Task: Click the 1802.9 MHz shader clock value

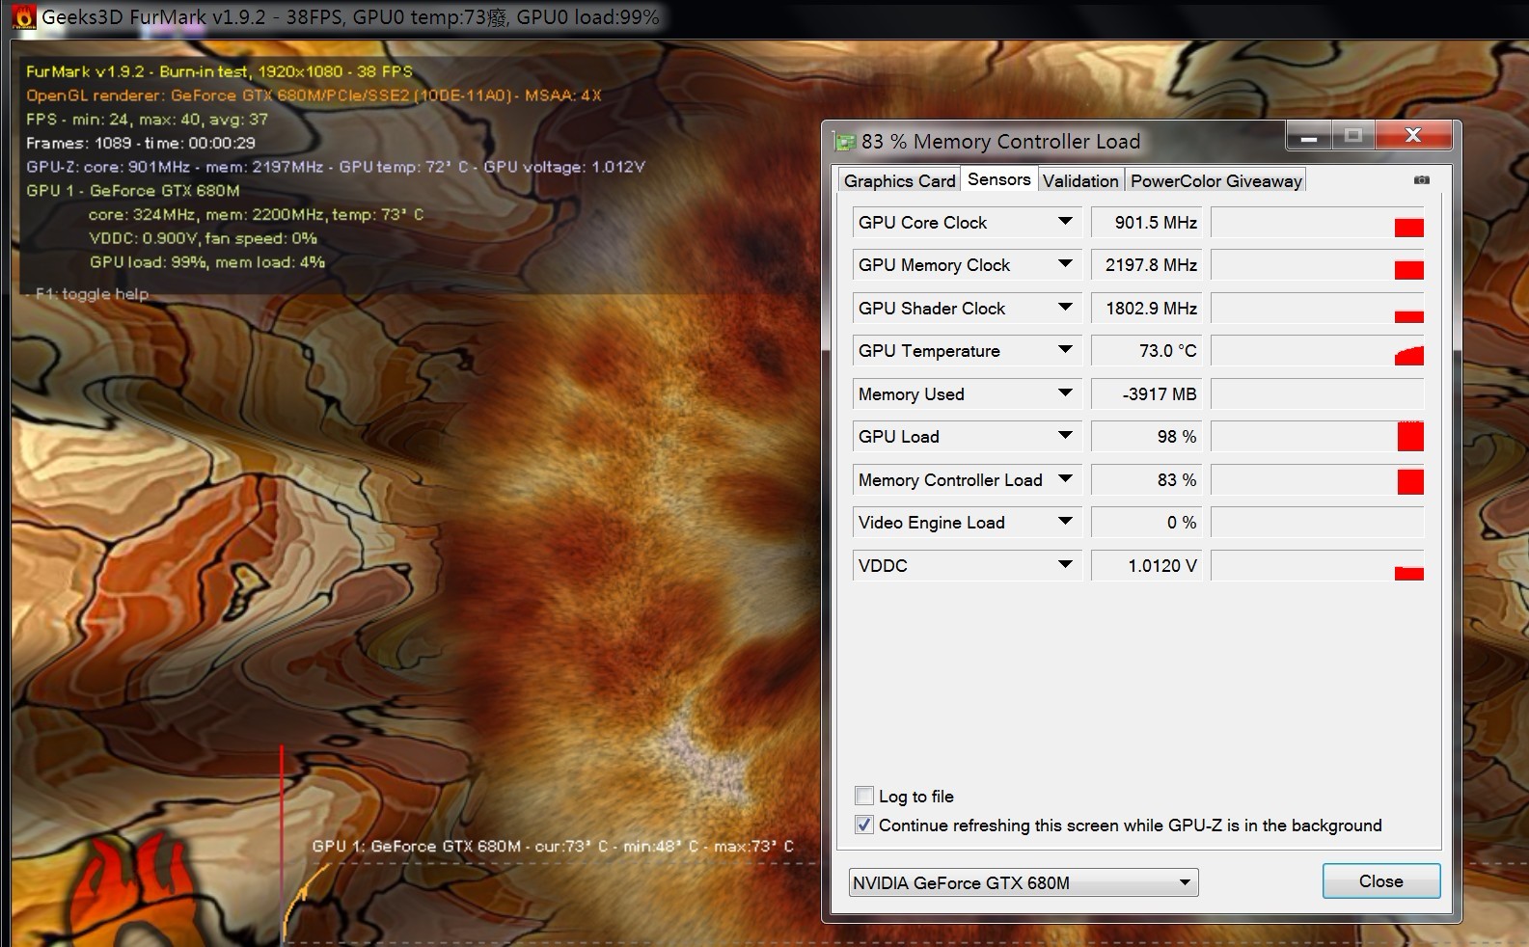Action: point(1147,308)
